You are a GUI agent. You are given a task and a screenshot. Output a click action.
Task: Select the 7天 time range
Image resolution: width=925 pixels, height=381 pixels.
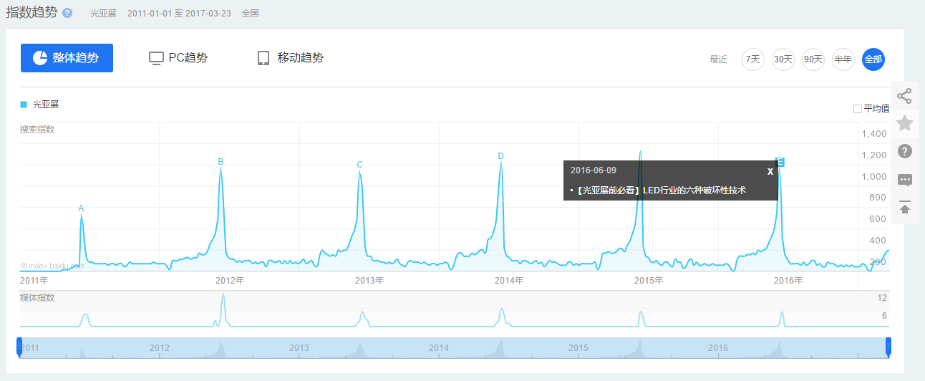pos(752,59)
